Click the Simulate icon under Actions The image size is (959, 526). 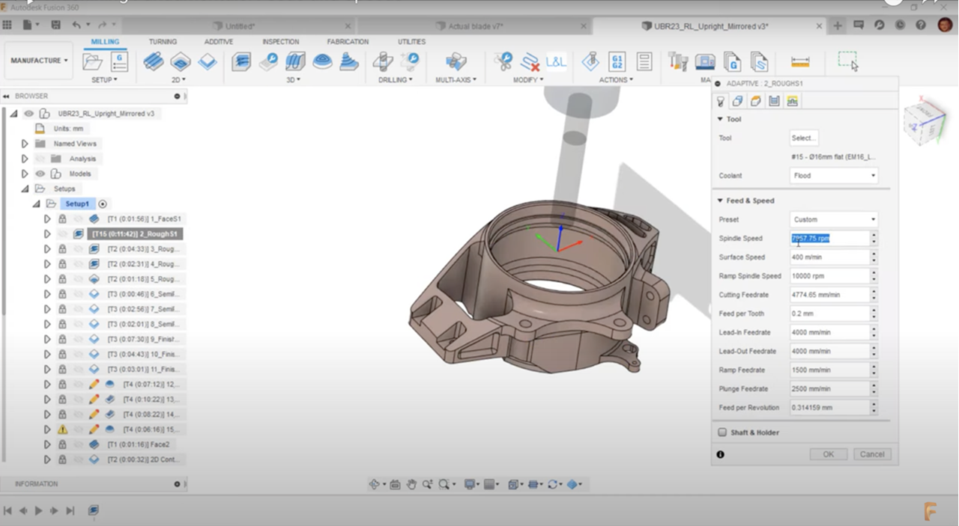(x=591, y=61)
